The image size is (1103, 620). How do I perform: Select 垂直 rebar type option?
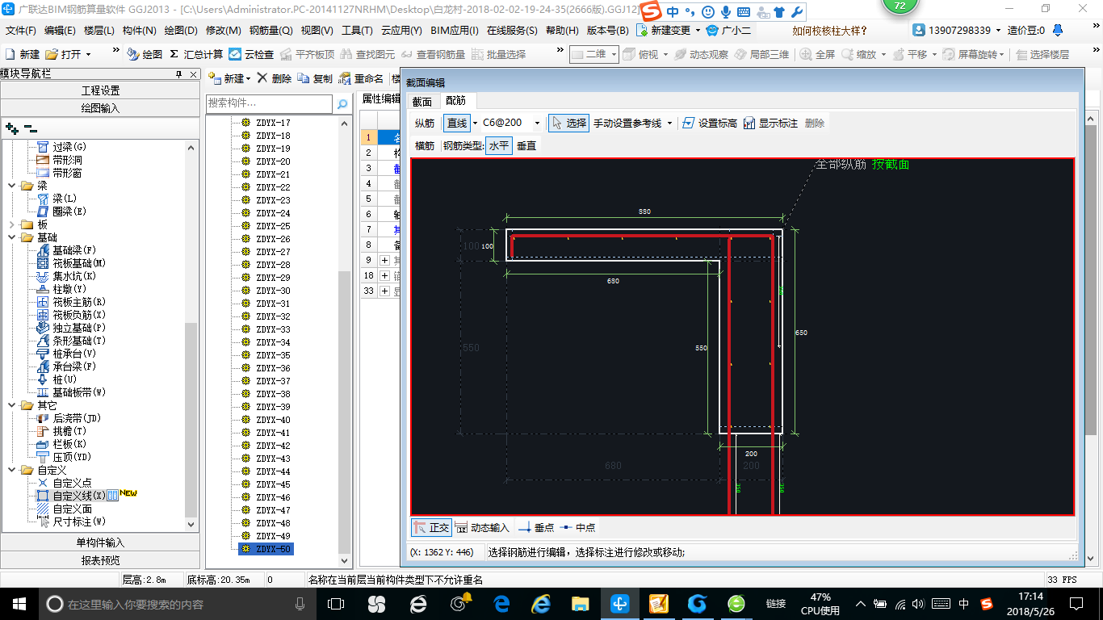point(526,146)
